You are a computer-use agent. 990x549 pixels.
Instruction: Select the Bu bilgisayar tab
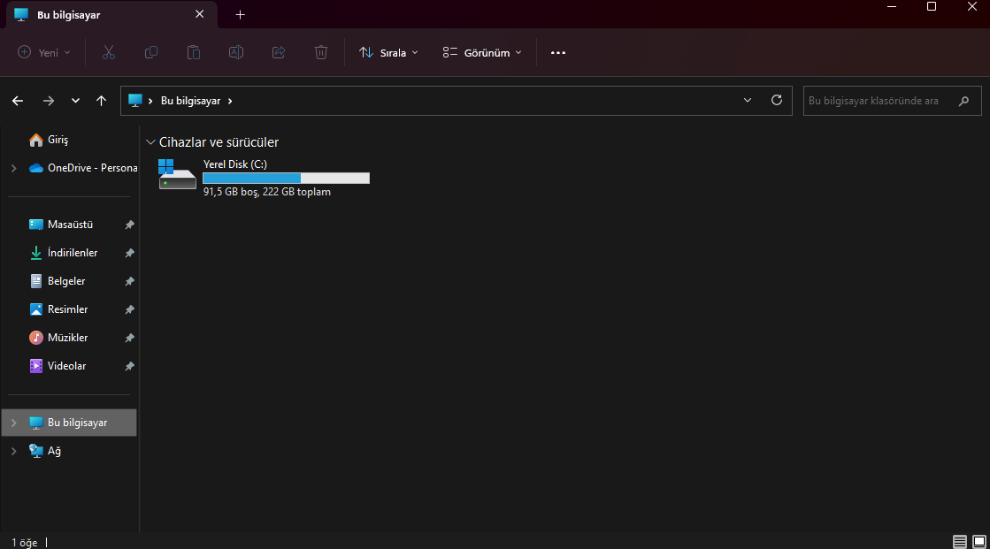111,14
